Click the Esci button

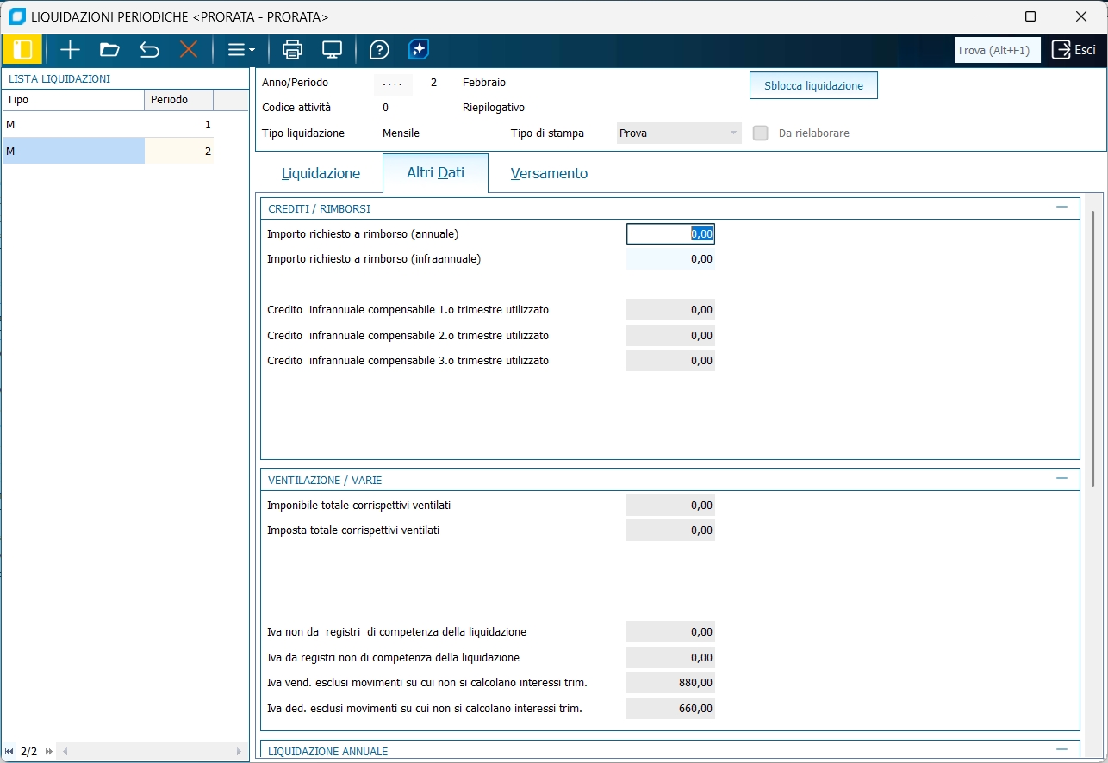1074,50
